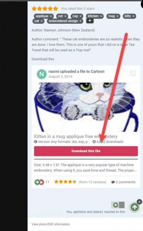The height and width of the screenshot is (231, 143).
Task: Open the 12 reviews rating stars
Action: 65,182
